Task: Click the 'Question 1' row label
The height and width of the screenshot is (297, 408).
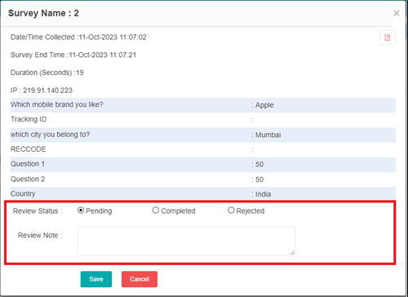Action: pos(28,164)
